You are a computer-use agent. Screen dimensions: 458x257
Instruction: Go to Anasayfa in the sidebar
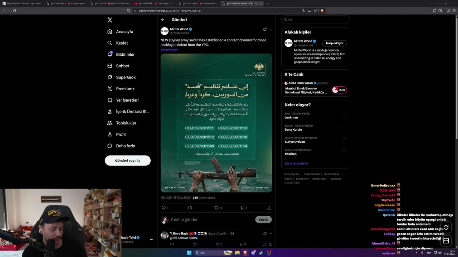pyautogui.click(x=120, y=32)
